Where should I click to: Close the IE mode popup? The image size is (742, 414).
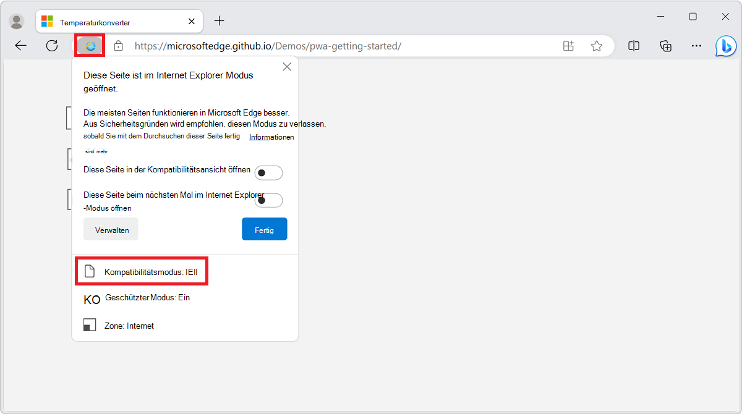point(287,67)
